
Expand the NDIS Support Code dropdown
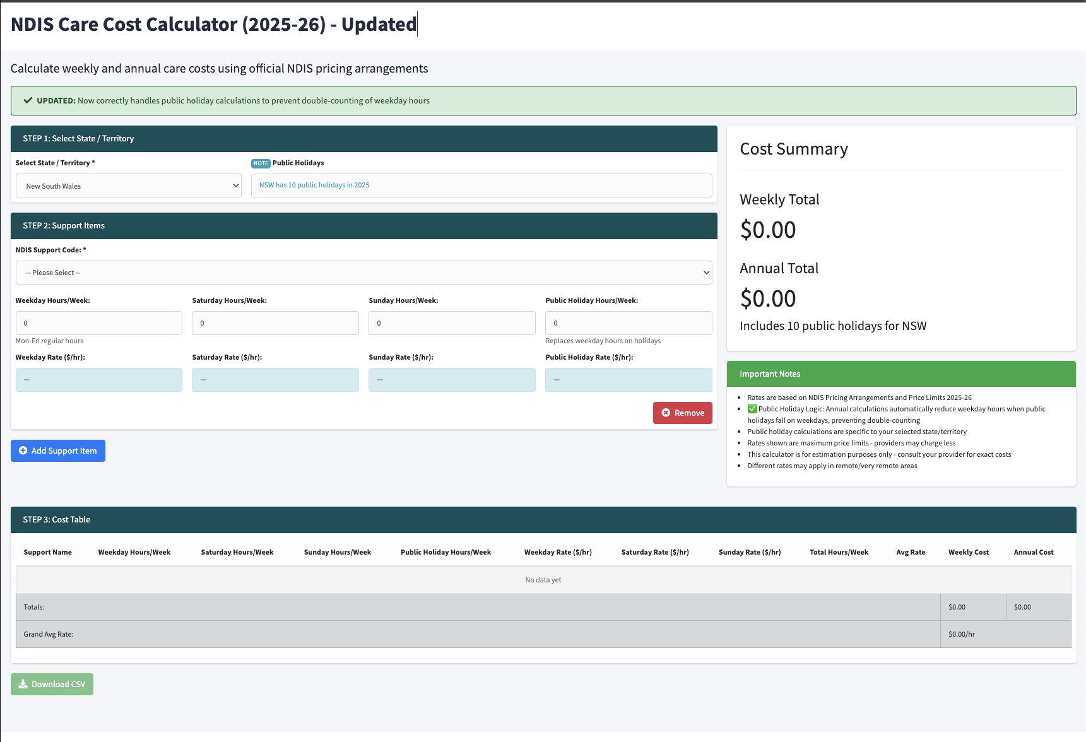[363, 273]
